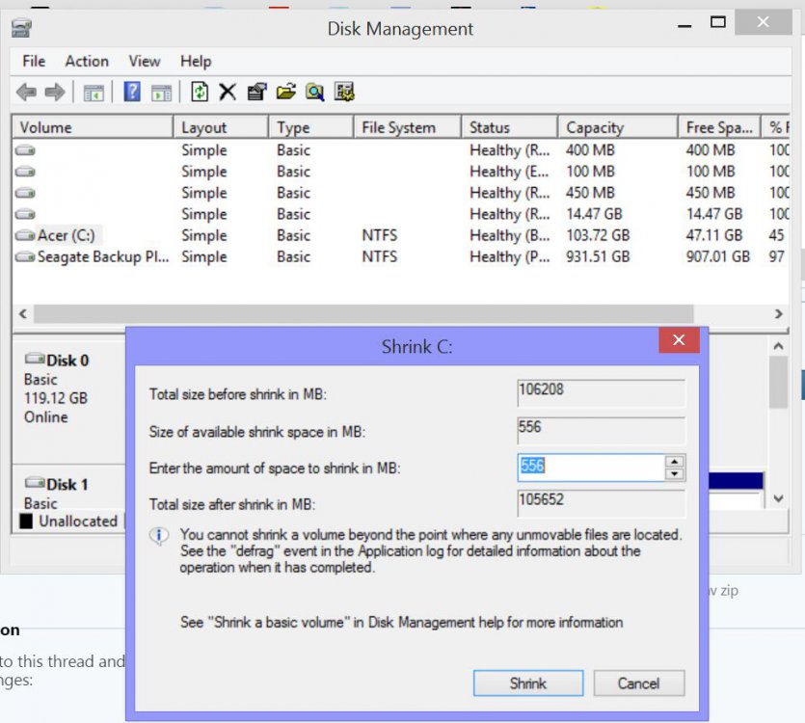Sort by File System column header
805x723 pixels.
pos(408,127)
